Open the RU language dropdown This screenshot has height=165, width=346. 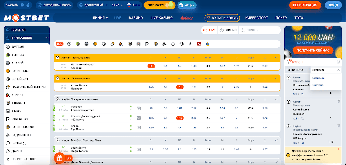134,5
